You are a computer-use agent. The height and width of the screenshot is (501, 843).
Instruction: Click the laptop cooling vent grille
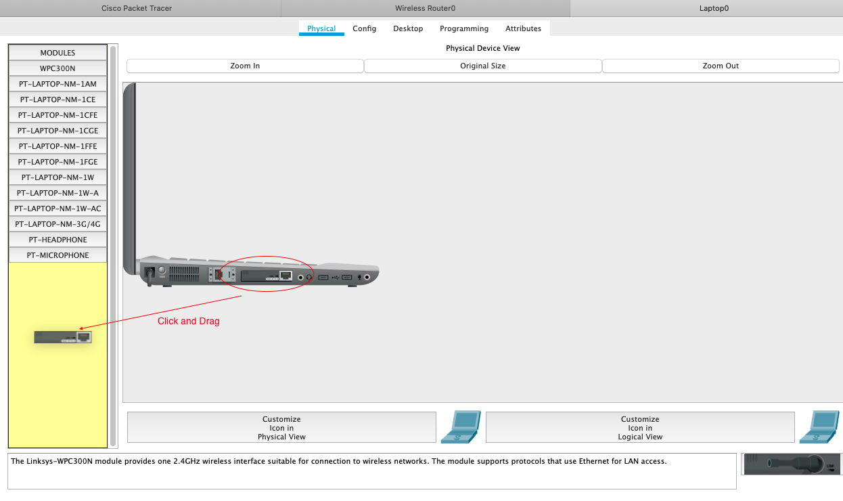tap(184, 274)
